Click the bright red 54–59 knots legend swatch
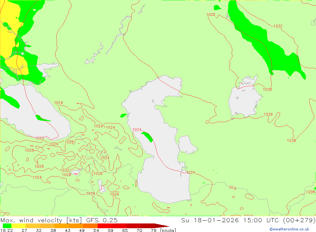The image size is (316, 232). pyautogui.click(x=105, y=226)
